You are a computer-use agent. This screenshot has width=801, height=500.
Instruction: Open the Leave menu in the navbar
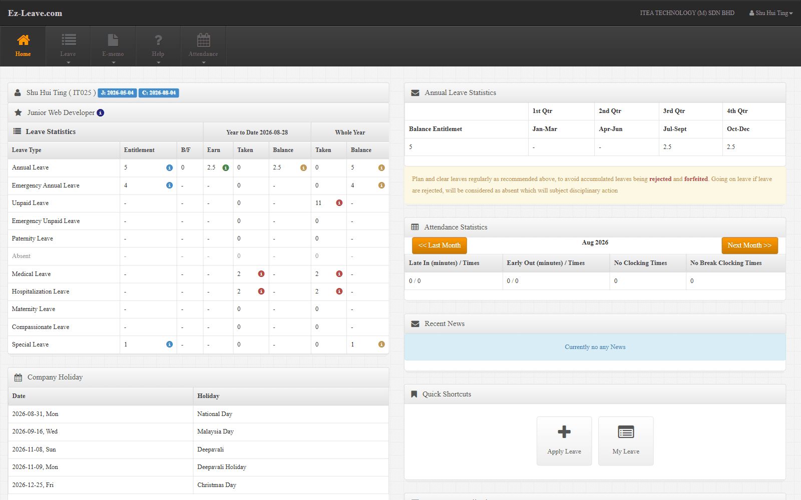(68, 46)
